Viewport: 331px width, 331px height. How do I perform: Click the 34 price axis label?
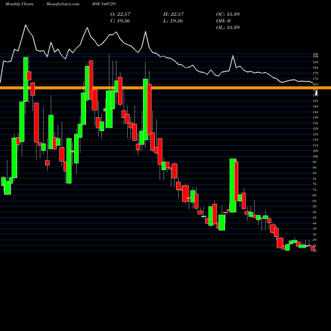point(314,234)
